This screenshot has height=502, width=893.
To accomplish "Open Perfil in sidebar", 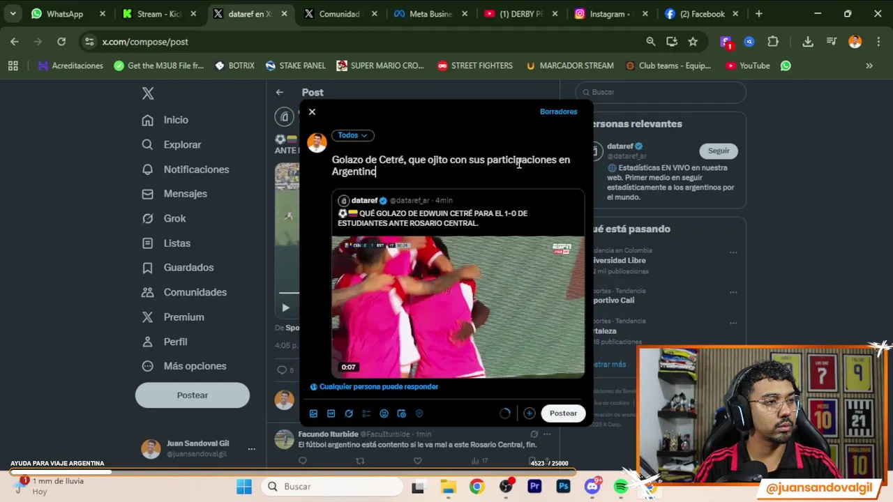I will pyautogui.click(x=165, y=342).
